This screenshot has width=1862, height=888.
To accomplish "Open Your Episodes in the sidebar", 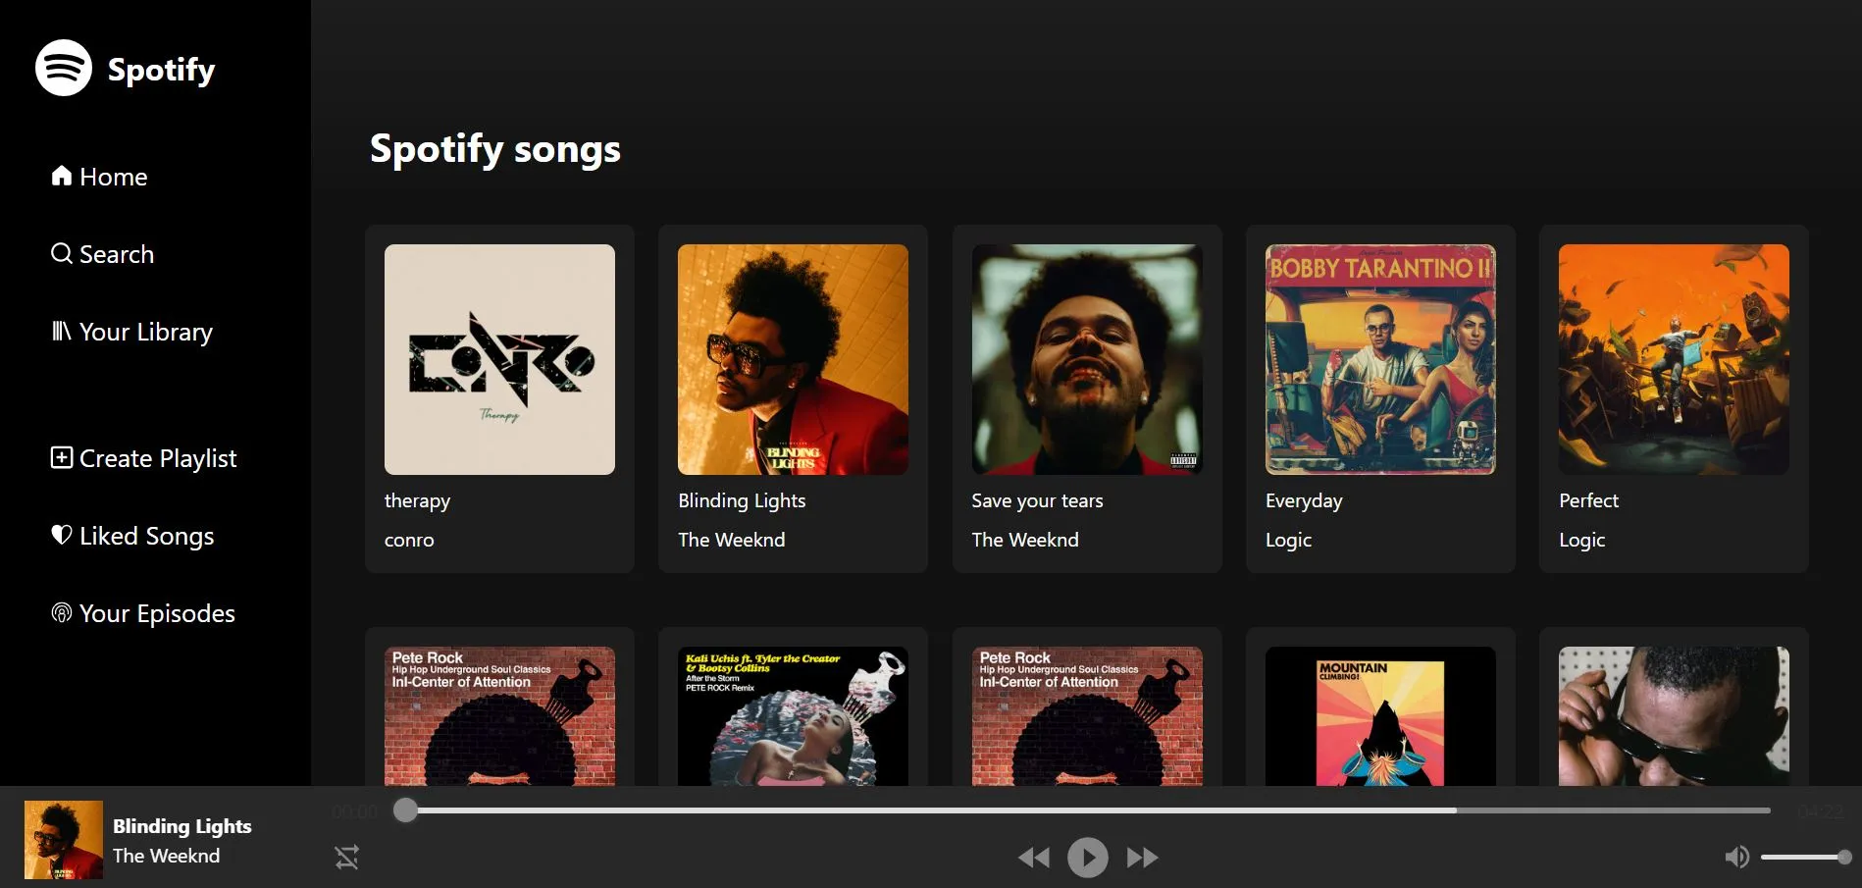I will [x=143, y=613].
